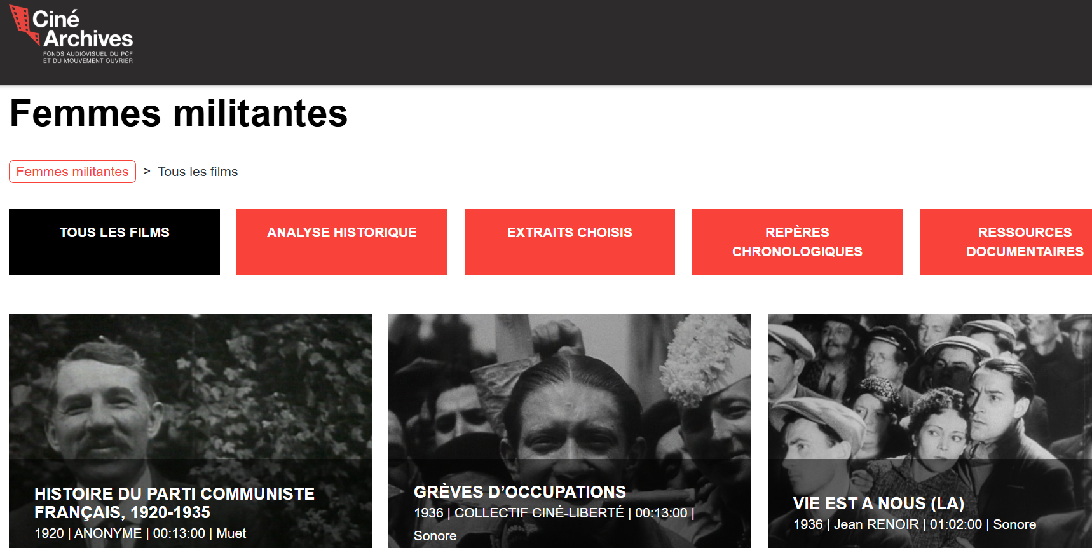Click the Vie est à nous (La) title
Image resolution: width=1092 pixels, height=548 pixels.
pyautogui.click(x=878, y=503)
